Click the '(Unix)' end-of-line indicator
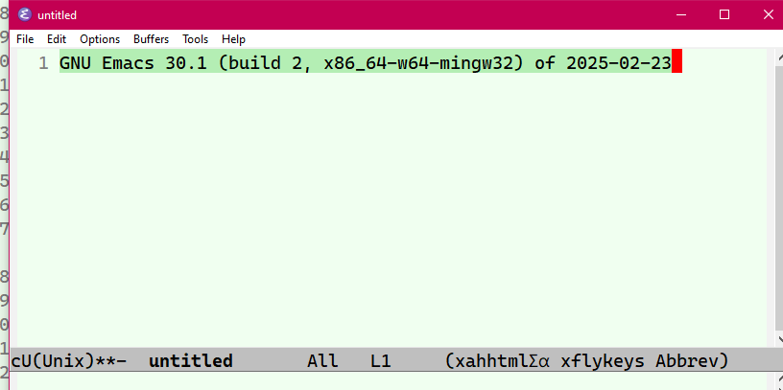 click(62, 360)
